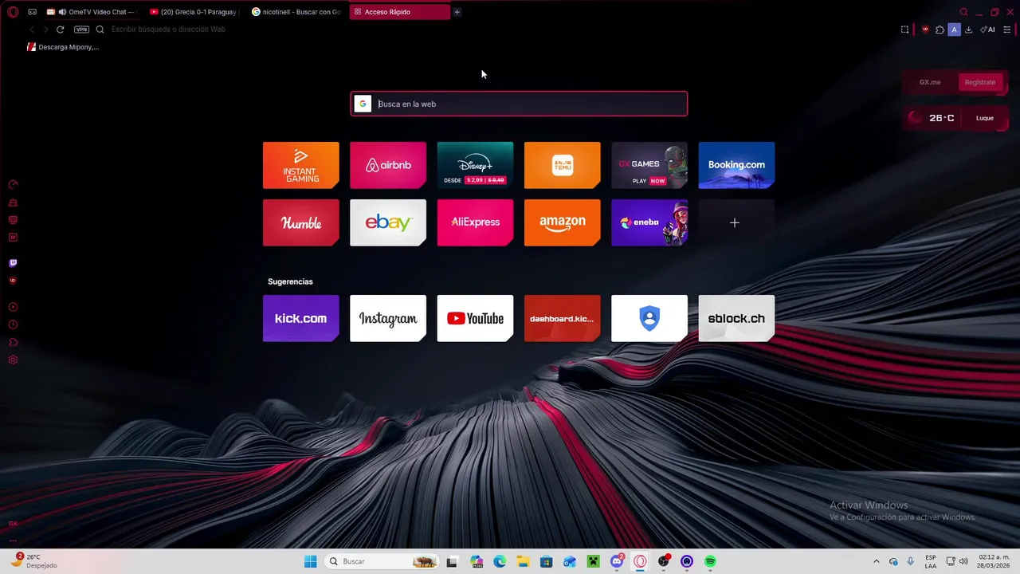This screenshot has width=1020, height=574.
Task: Open the uBlock Origin shield extension
Action: point(925,29)
